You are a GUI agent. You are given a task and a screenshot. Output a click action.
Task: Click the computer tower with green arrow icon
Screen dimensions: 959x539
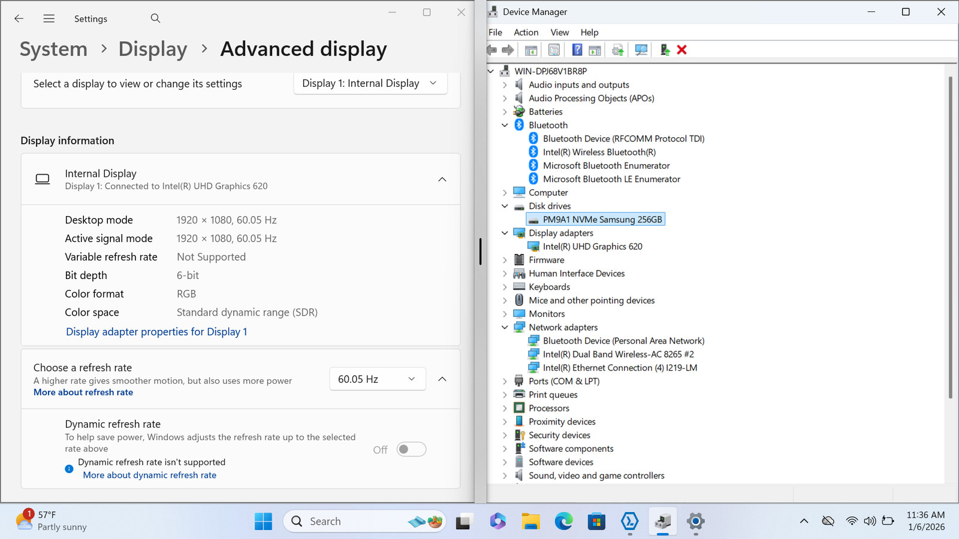tap(665, 50)
